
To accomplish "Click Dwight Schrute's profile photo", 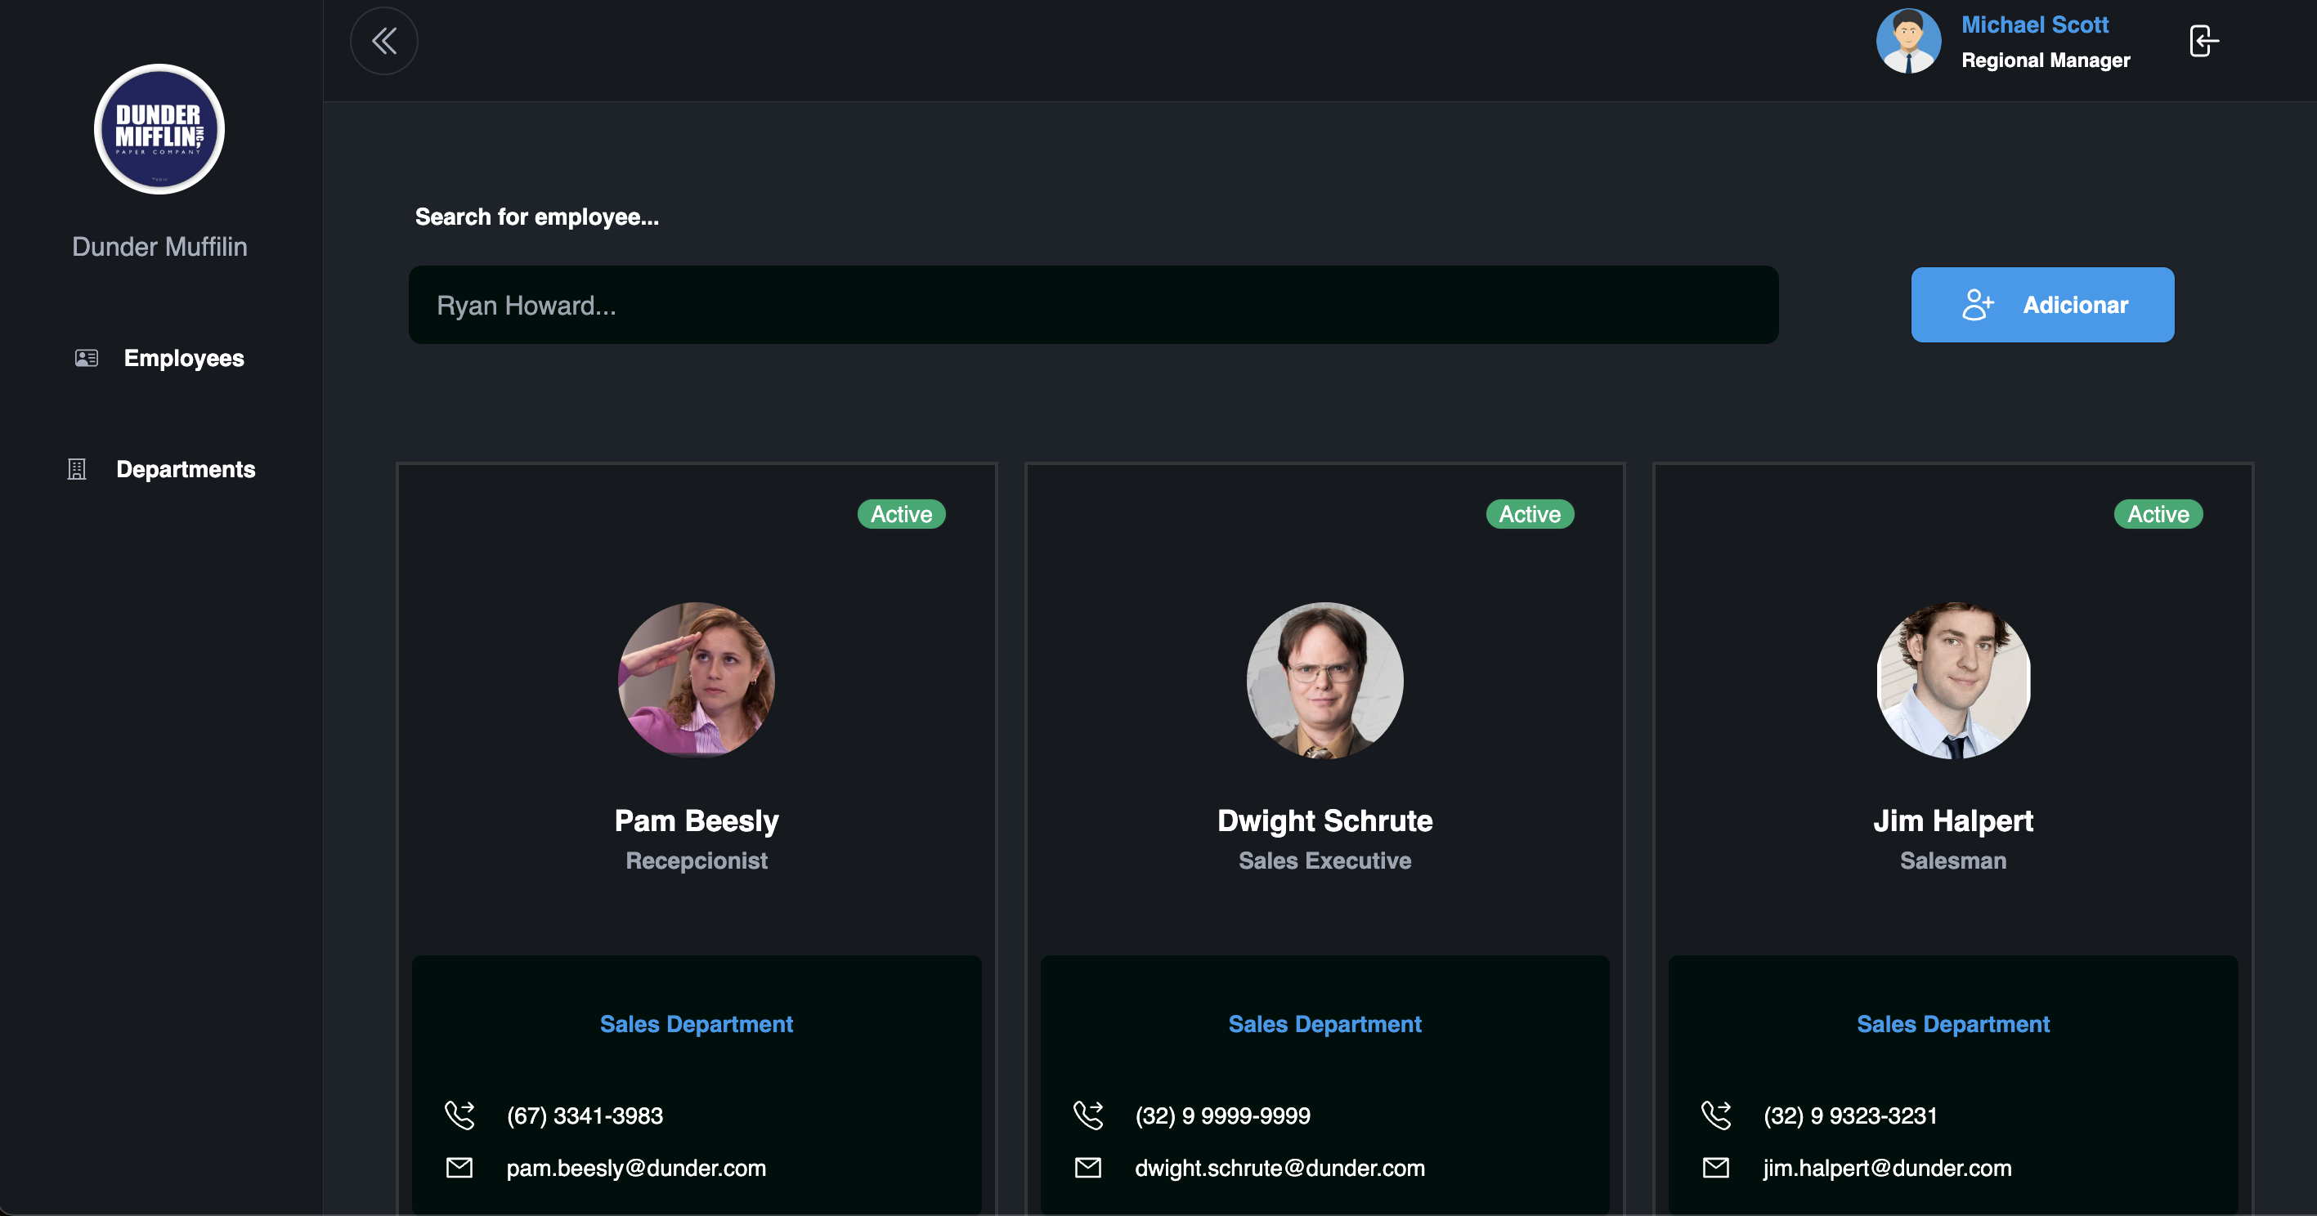I will tap(1325, 681).
